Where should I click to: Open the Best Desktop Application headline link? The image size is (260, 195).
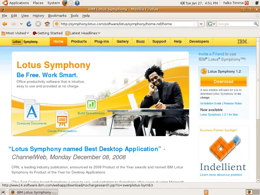point(85,149)
